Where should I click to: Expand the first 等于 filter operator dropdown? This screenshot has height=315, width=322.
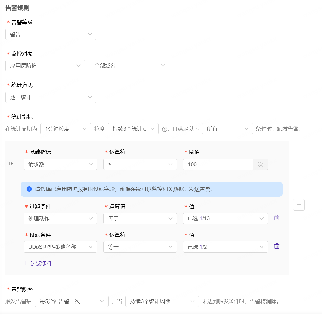pyautogui.click(x=140, y=218)
